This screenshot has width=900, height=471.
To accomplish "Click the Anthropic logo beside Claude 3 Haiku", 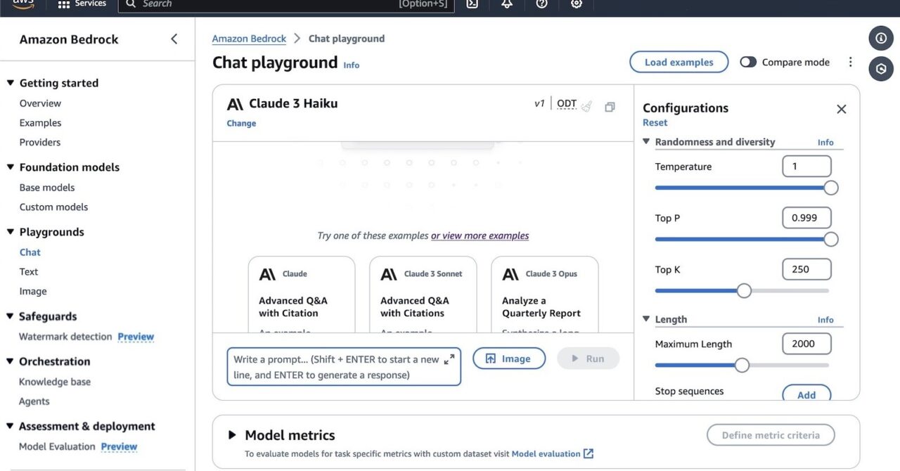I will 235,104.
